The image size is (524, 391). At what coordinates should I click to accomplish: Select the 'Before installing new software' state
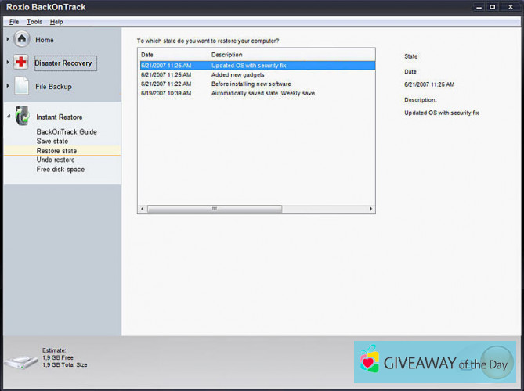(251, 84)
